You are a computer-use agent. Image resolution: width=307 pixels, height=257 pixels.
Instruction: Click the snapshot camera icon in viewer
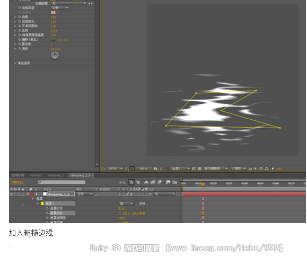pos(155,169)
